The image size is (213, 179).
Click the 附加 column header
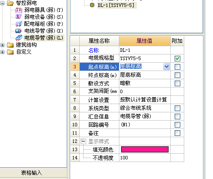click(177, 41)
